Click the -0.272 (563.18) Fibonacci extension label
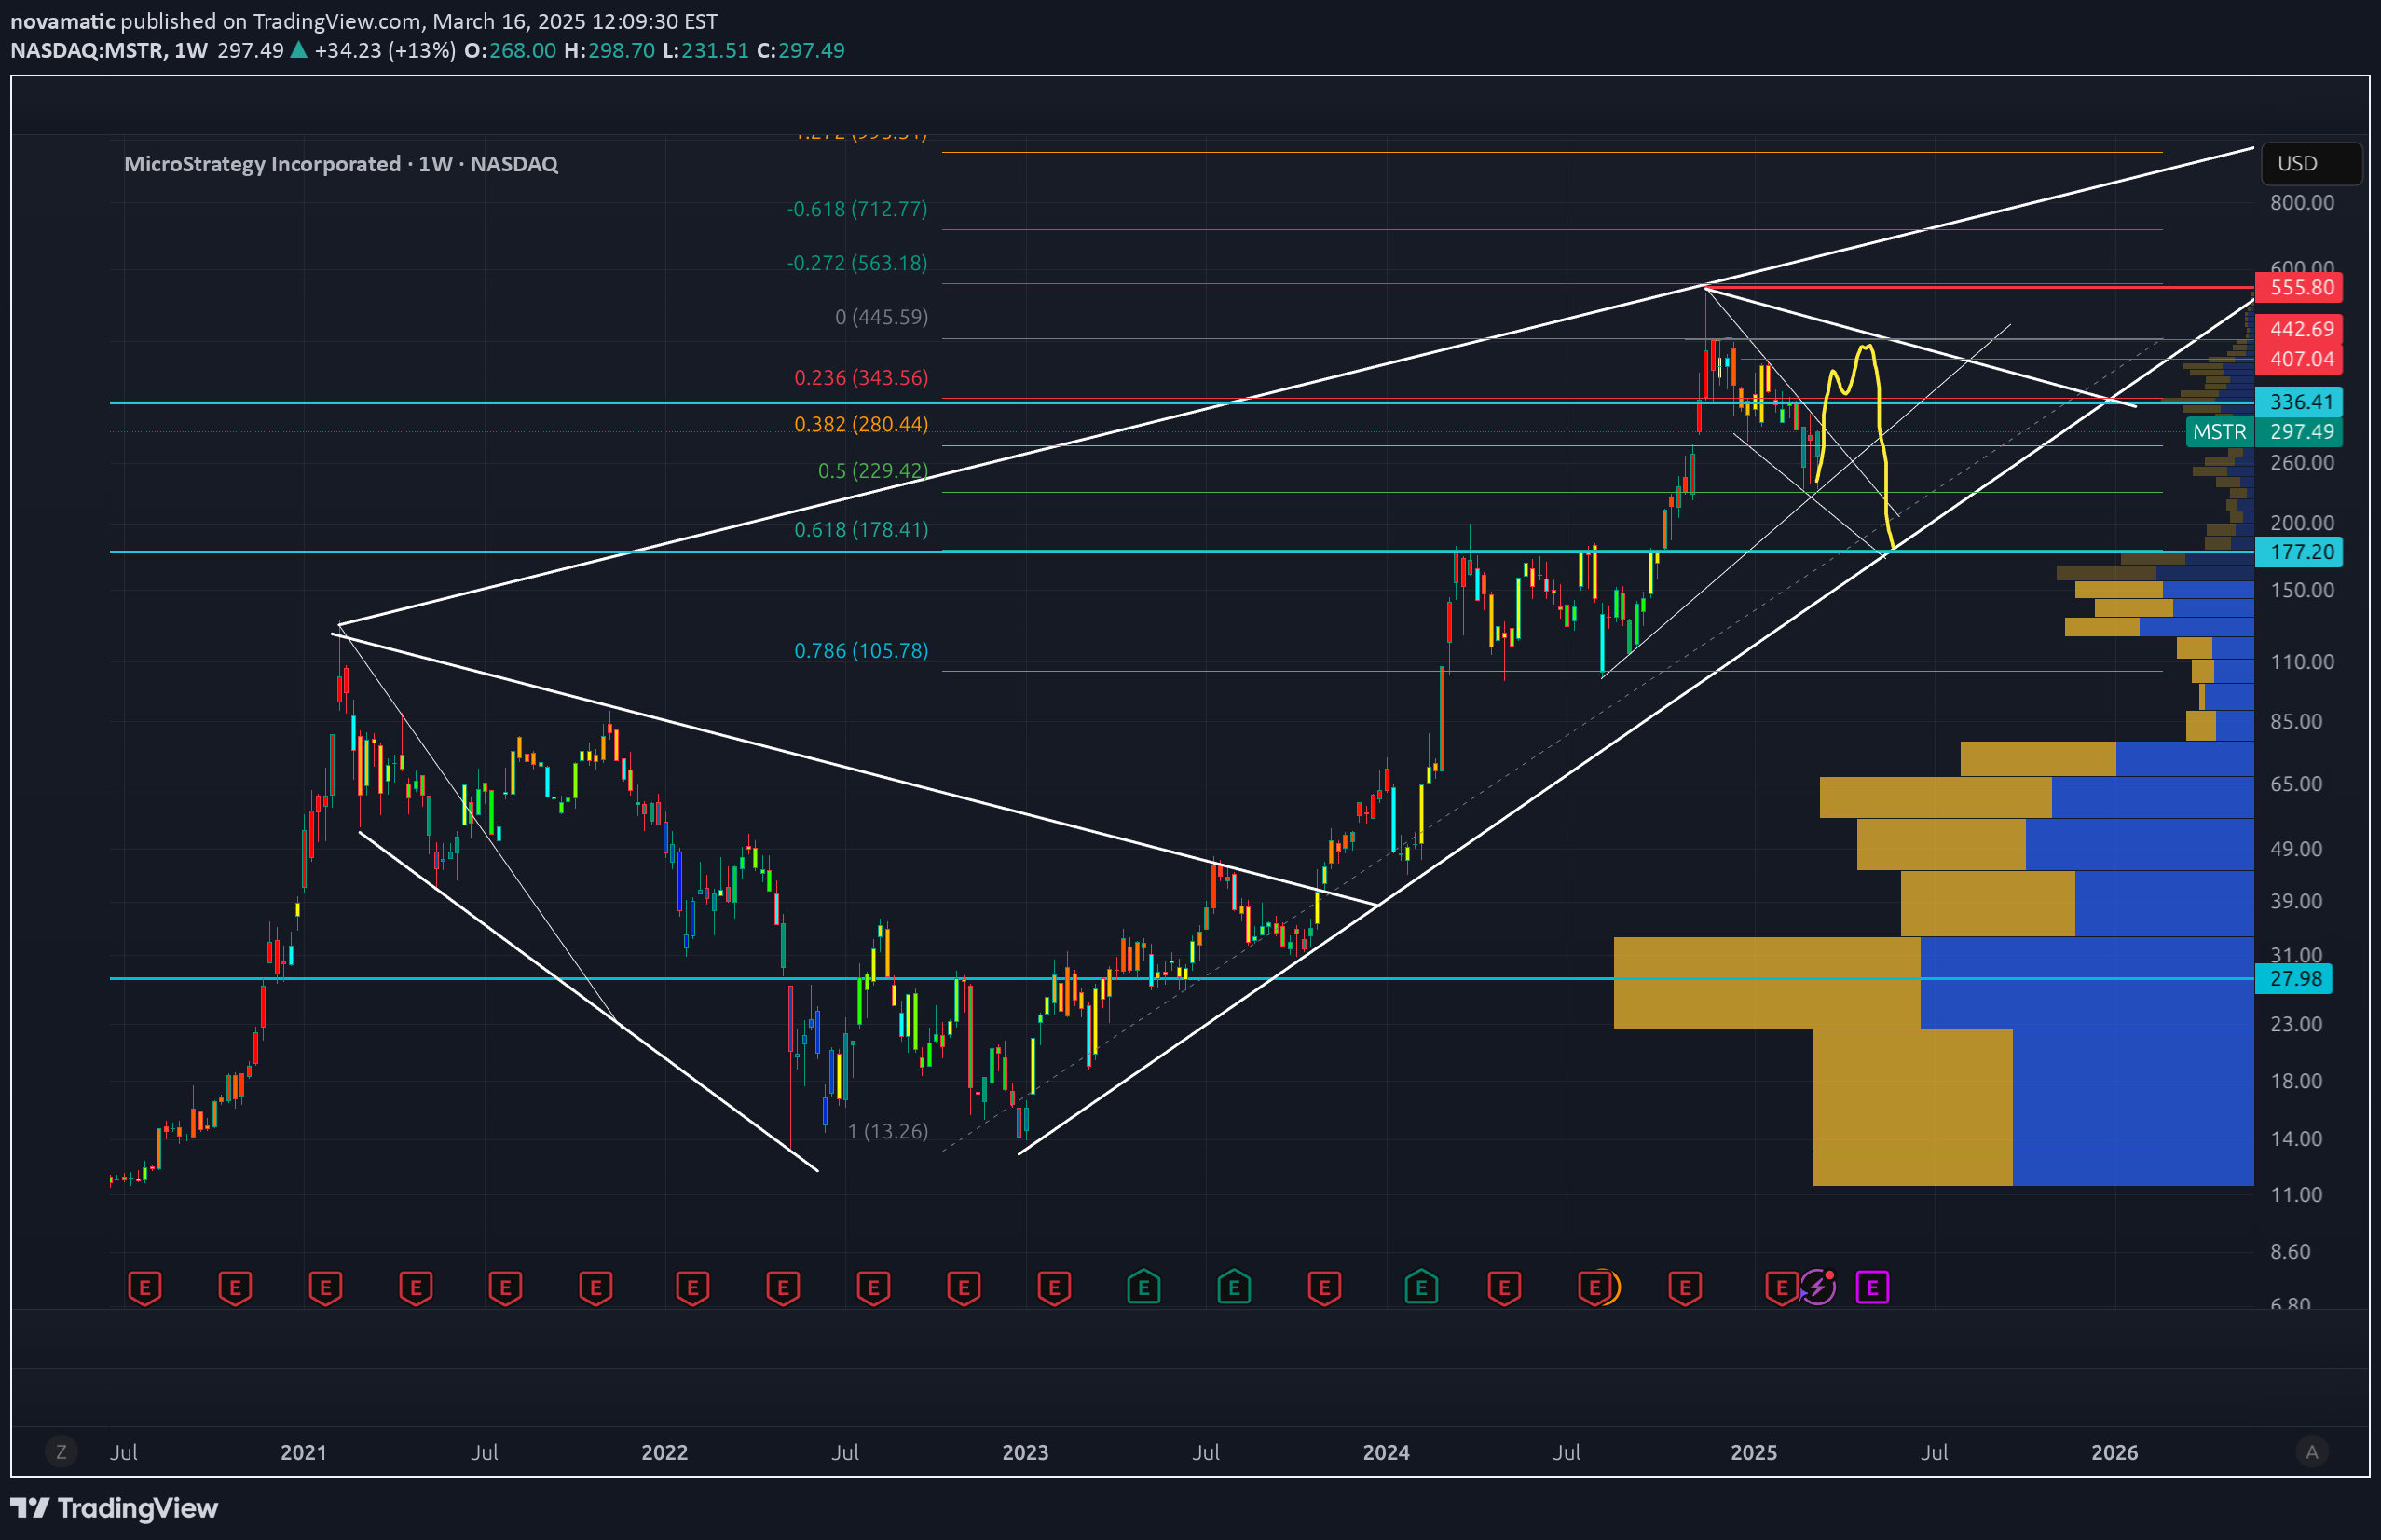 click(x=857, y=263)
